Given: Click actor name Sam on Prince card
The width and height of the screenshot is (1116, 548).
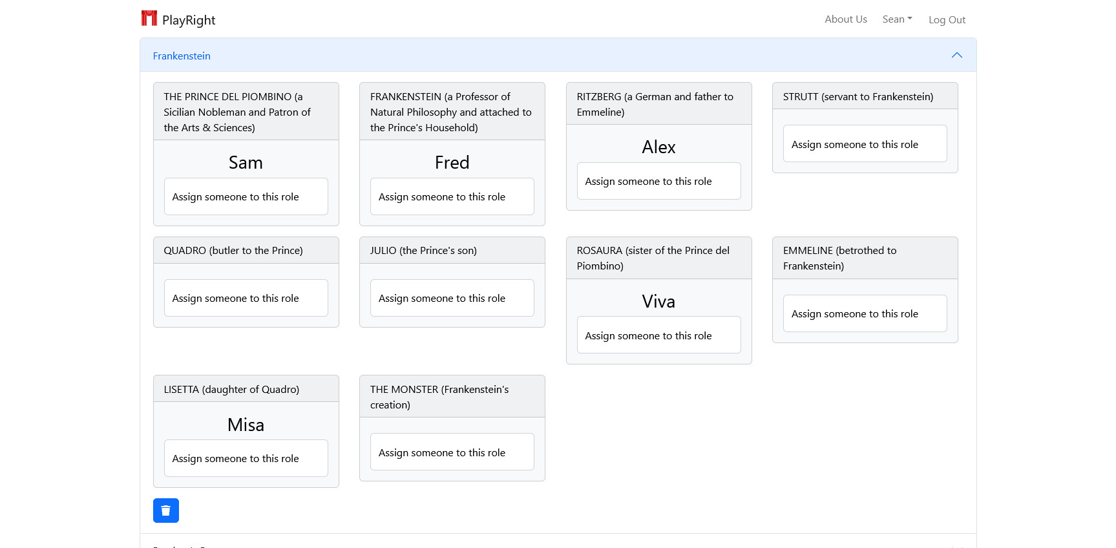Looking at the screenshot, I should [x=246, y=162].
